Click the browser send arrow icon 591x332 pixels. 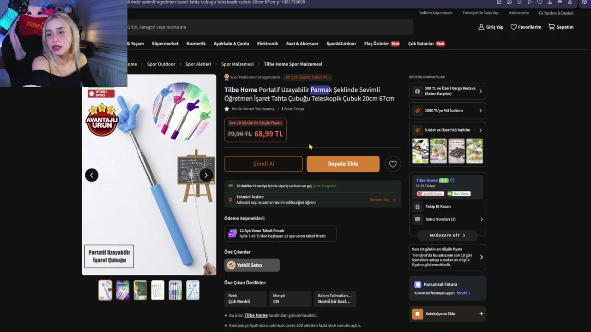[x=530, y=2]
